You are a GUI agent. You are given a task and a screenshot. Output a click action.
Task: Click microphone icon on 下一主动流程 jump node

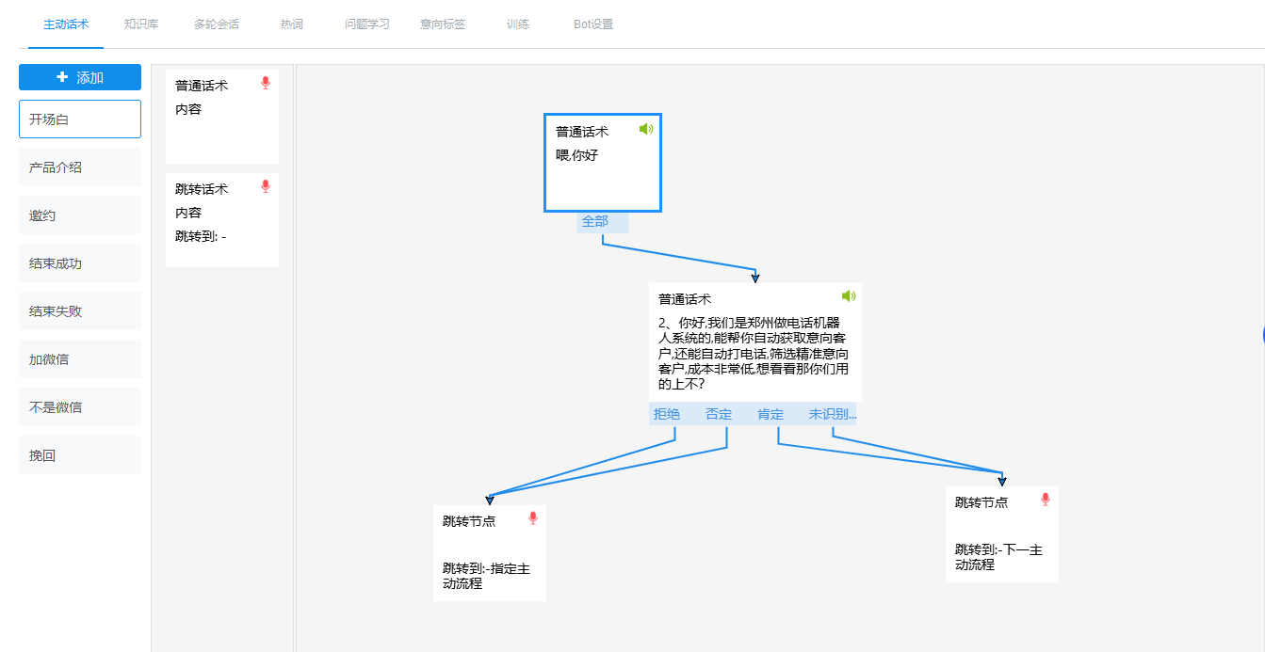click(1045, 500)
